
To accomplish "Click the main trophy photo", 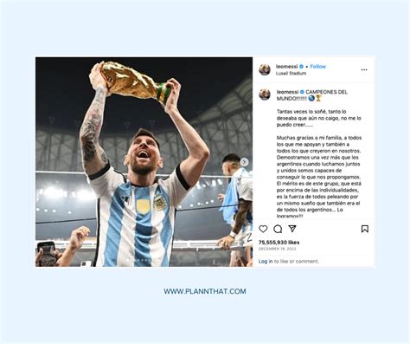I will coord(144,162).
